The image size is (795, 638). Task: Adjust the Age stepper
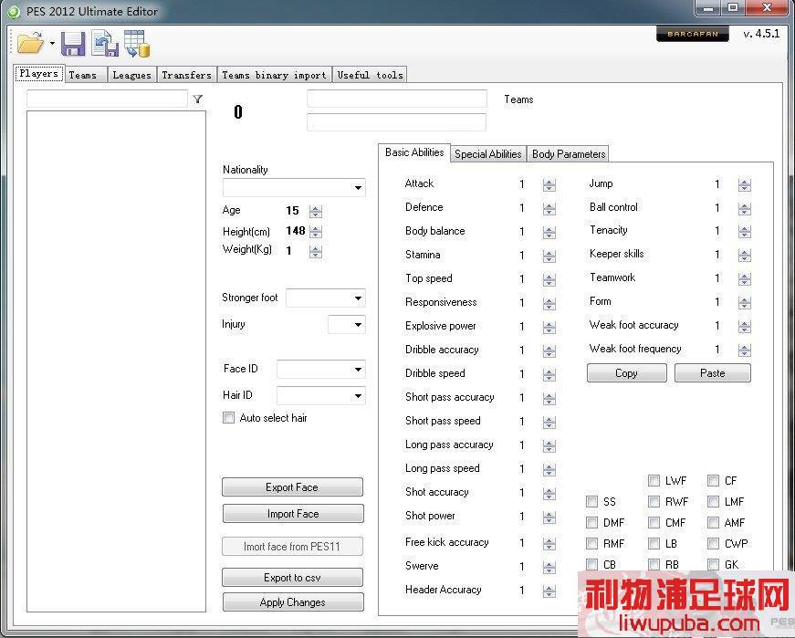[x=316, y=212]
